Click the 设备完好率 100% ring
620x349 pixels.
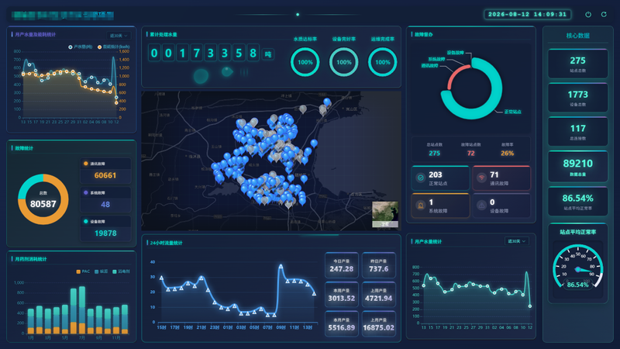click(x=343, y=62)
